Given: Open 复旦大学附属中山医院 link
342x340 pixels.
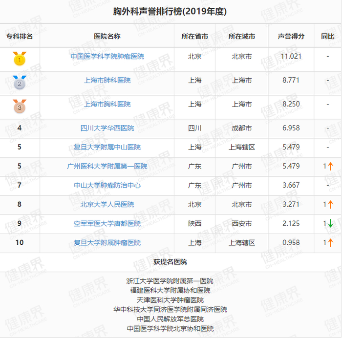Looking at the screenshot, I should (x=107, y=147).
